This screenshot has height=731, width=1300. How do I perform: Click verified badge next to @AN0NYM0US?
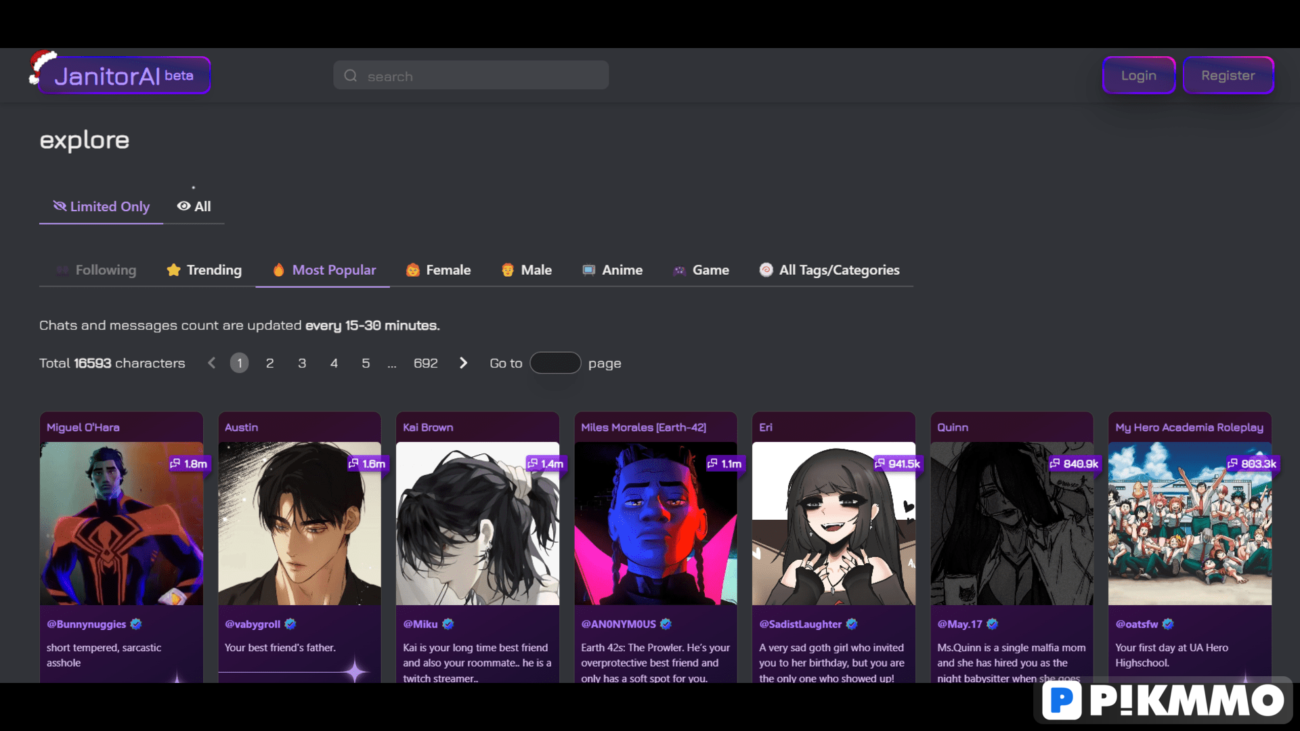(x=666, y=624)
